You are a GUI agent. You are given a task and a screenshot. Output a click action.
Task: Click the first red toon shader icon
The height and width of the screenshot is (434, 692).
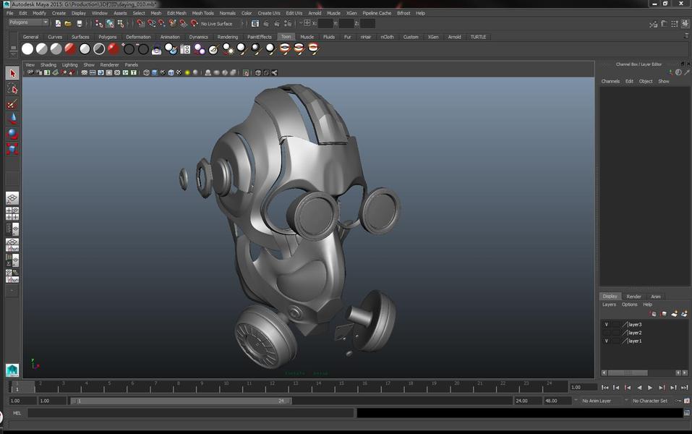pyautogui.click(x=70, y=49)
